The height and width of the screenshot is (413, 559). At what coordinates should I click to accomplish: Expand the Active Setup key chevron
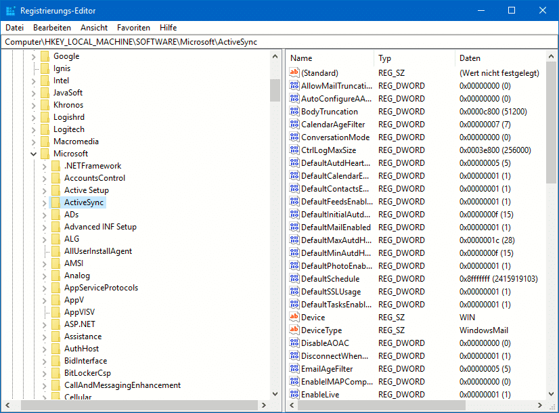click(x=44, y=191)
